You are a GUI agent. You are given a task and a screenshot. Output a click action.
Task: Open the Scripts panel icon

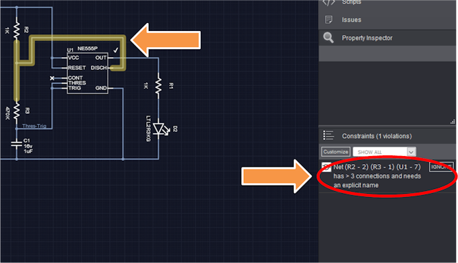click(x=329, y=3)
